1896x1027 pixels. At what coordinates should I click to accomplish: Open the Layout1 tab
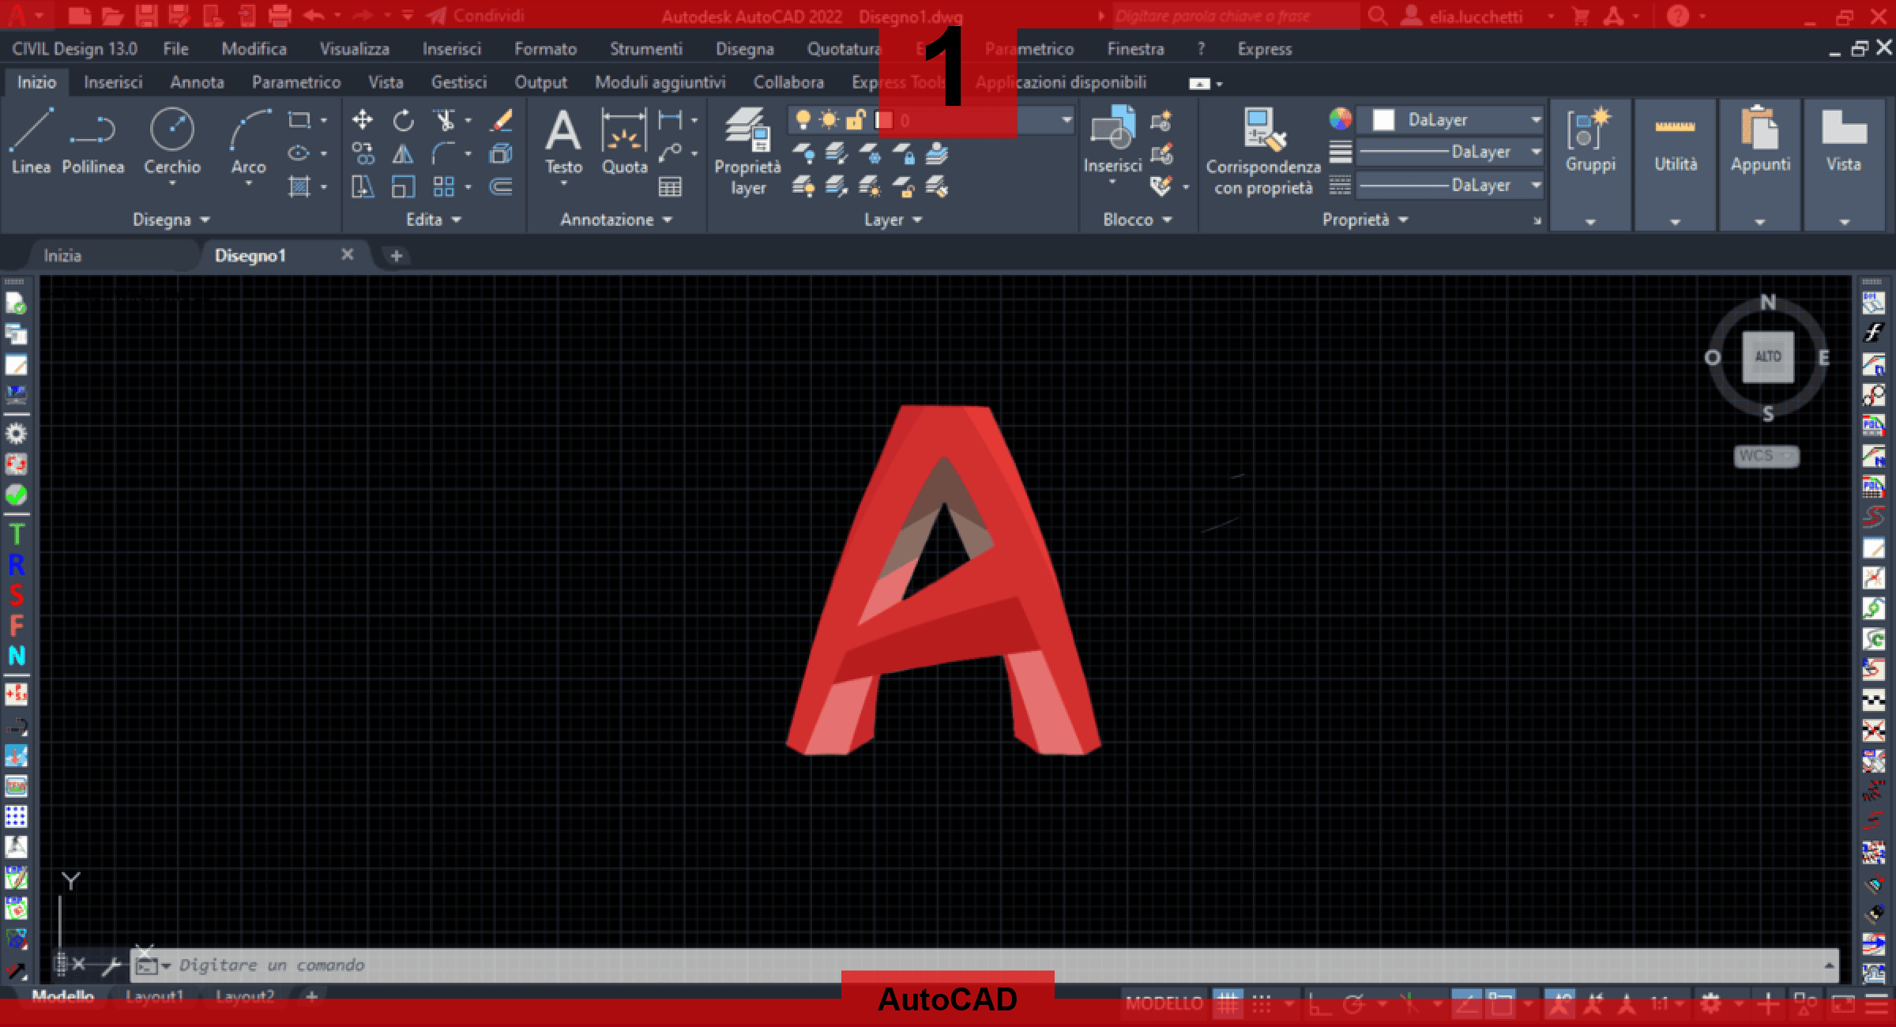[x=154, y=997]
